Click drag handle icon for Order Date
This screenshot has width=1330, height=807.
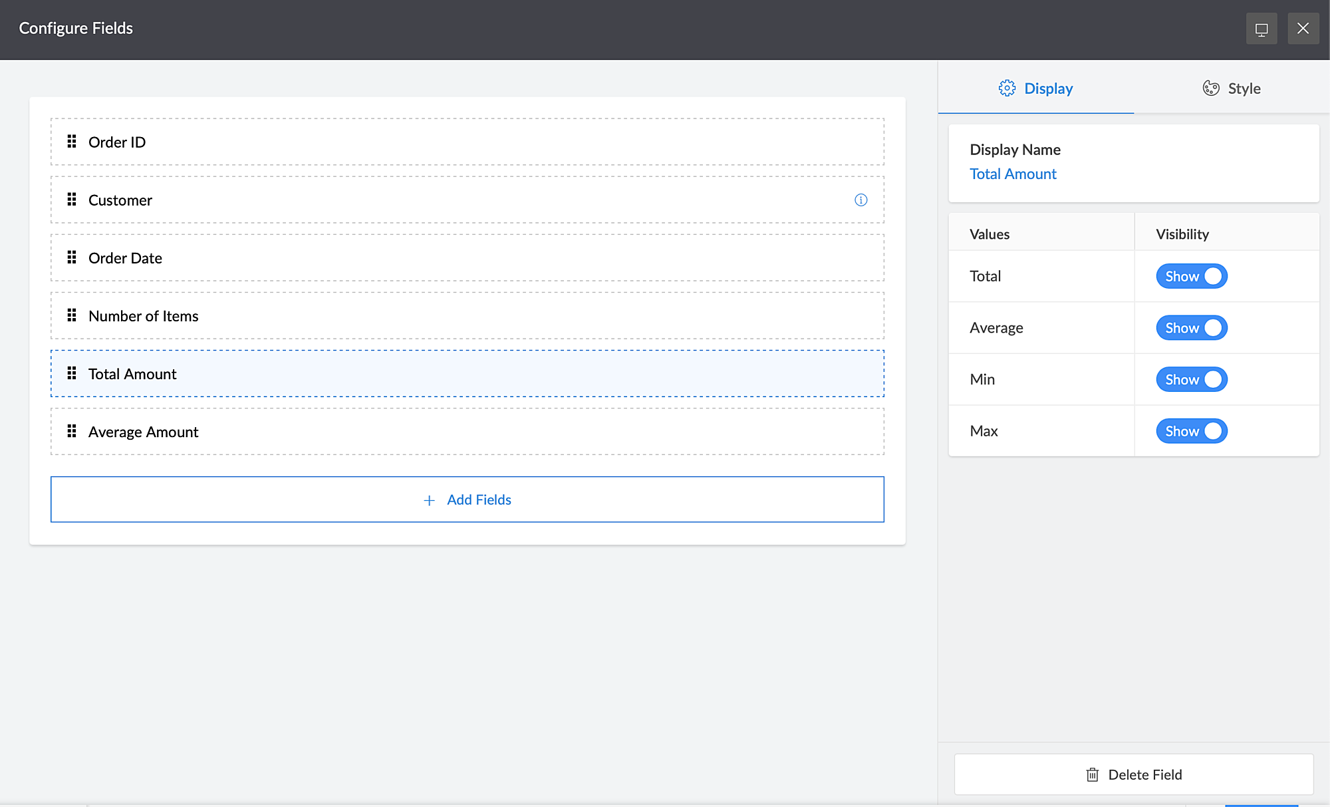[x=72, y=257]
